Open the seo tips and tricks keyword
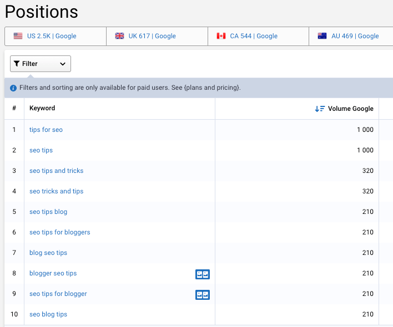The height and width of the screenshot is (327, 393). click(x=57, y=171)
